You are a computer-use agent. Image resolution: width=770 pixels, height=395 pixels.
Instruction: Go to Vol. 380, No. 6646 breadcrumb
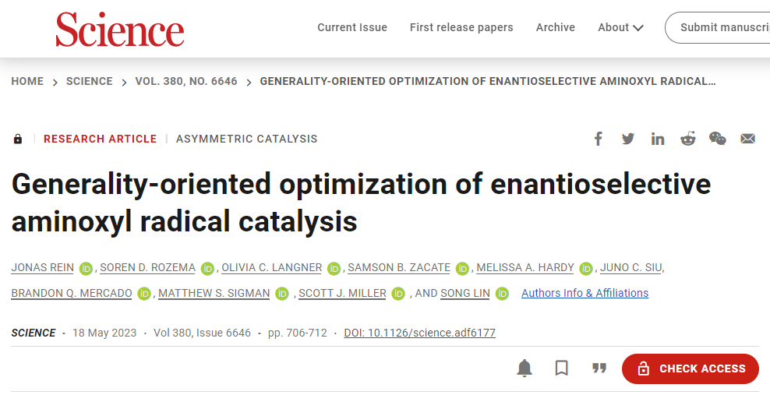[x=186, y=82]
